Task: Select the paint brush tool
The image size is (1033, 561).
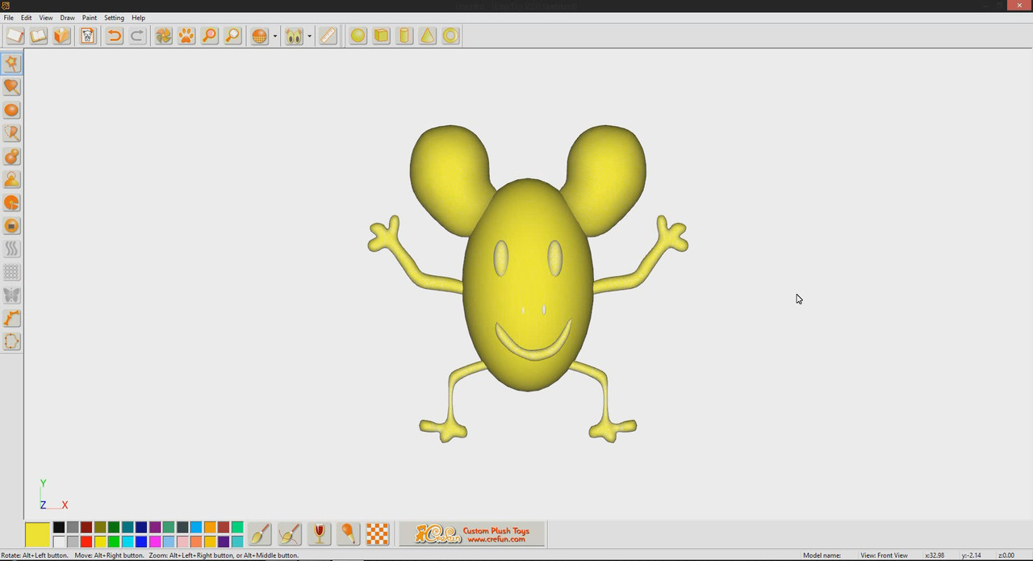Action: click(x=260, y=534)
